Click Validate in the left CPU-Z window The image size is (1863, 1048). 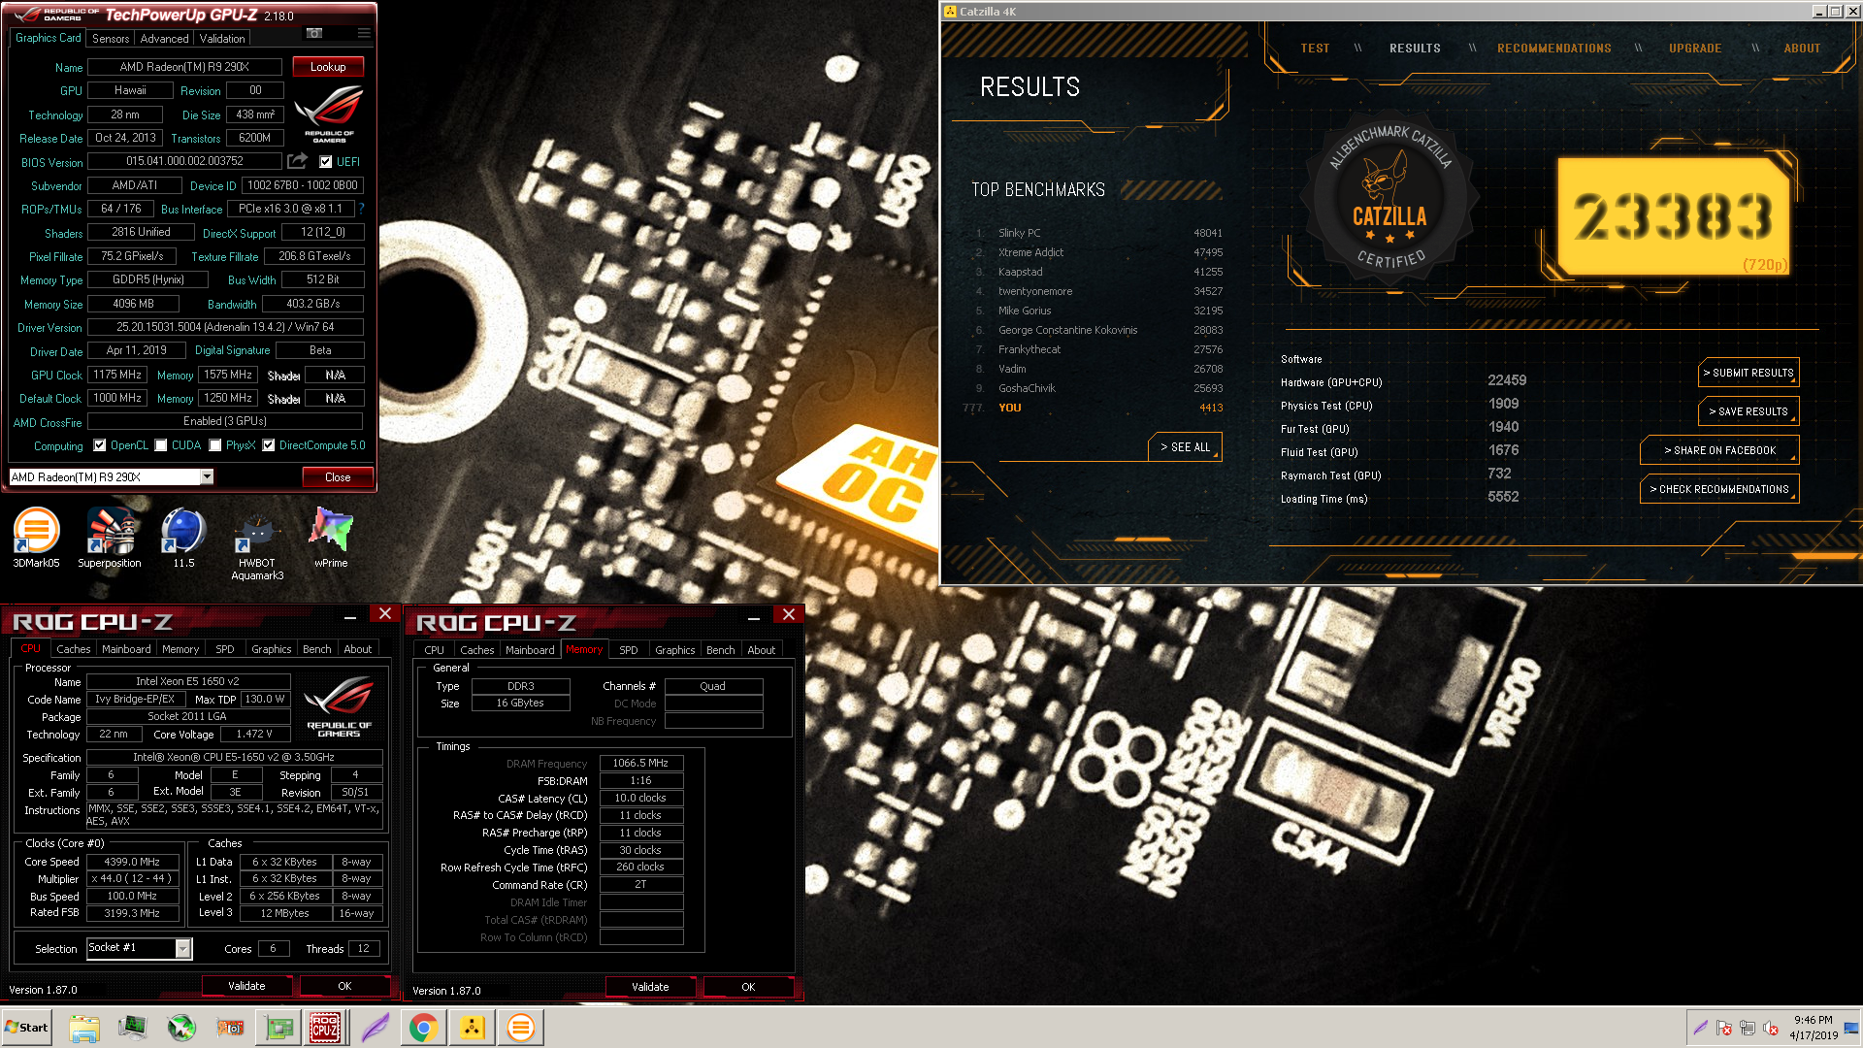[x=246, y=986]
